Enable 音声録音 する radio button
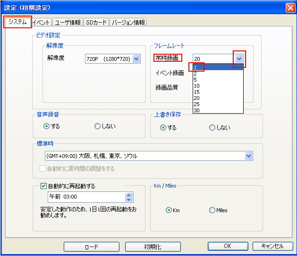 click(46, 126)
